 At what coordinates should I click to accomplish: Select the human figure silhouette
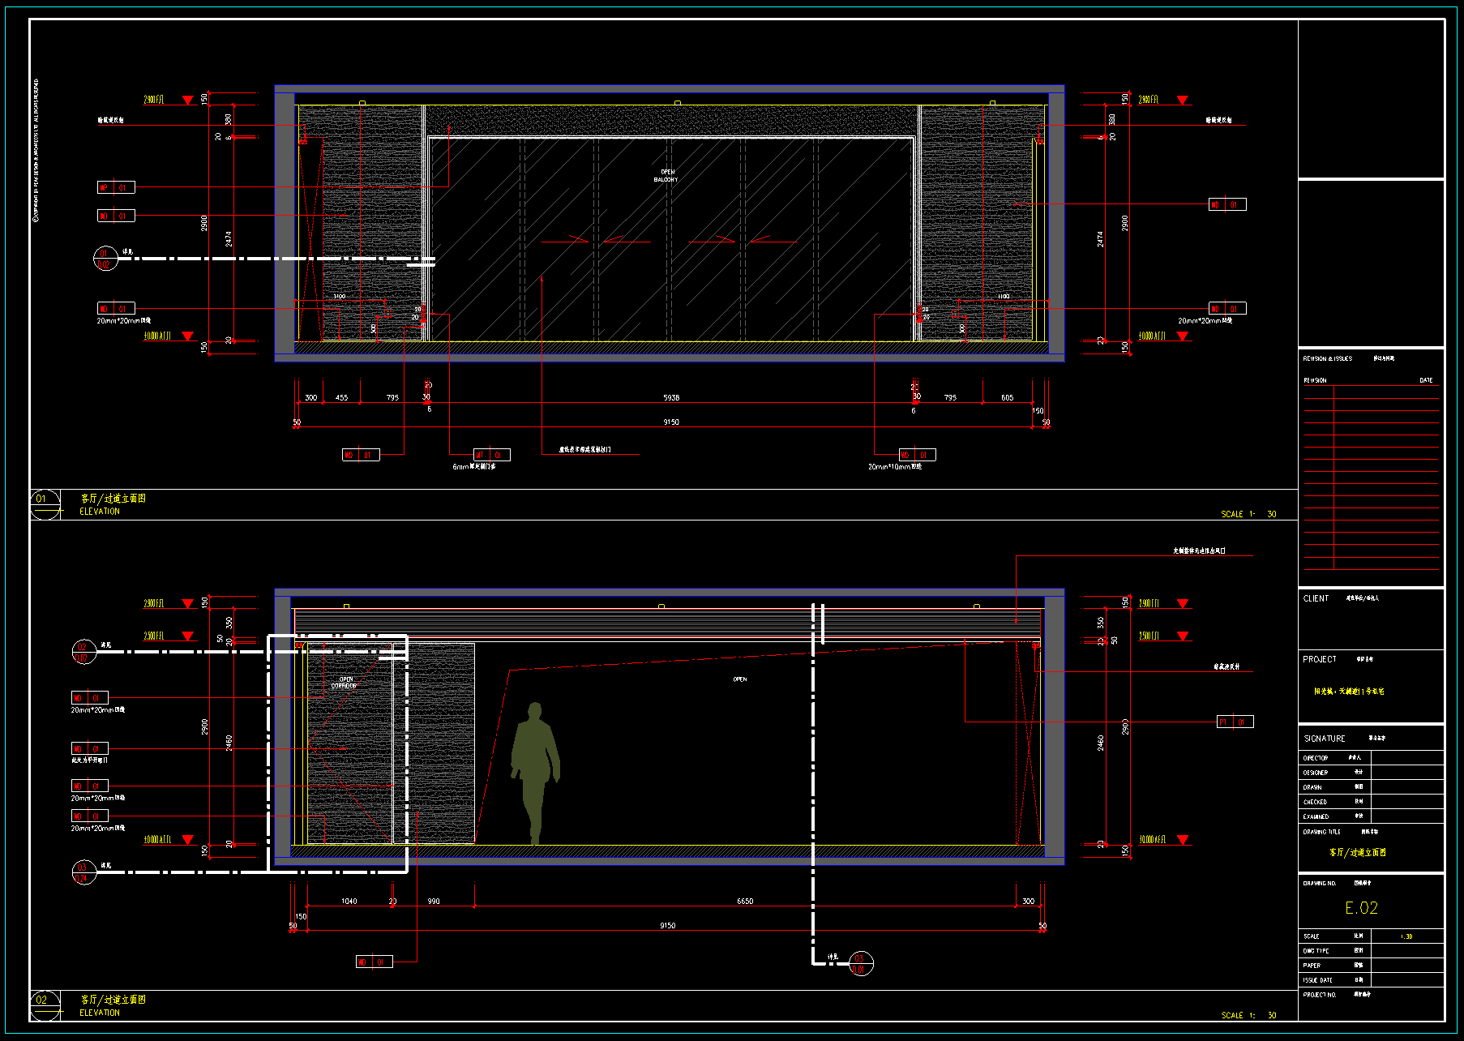pyautogui.click(x=535, y=773)
